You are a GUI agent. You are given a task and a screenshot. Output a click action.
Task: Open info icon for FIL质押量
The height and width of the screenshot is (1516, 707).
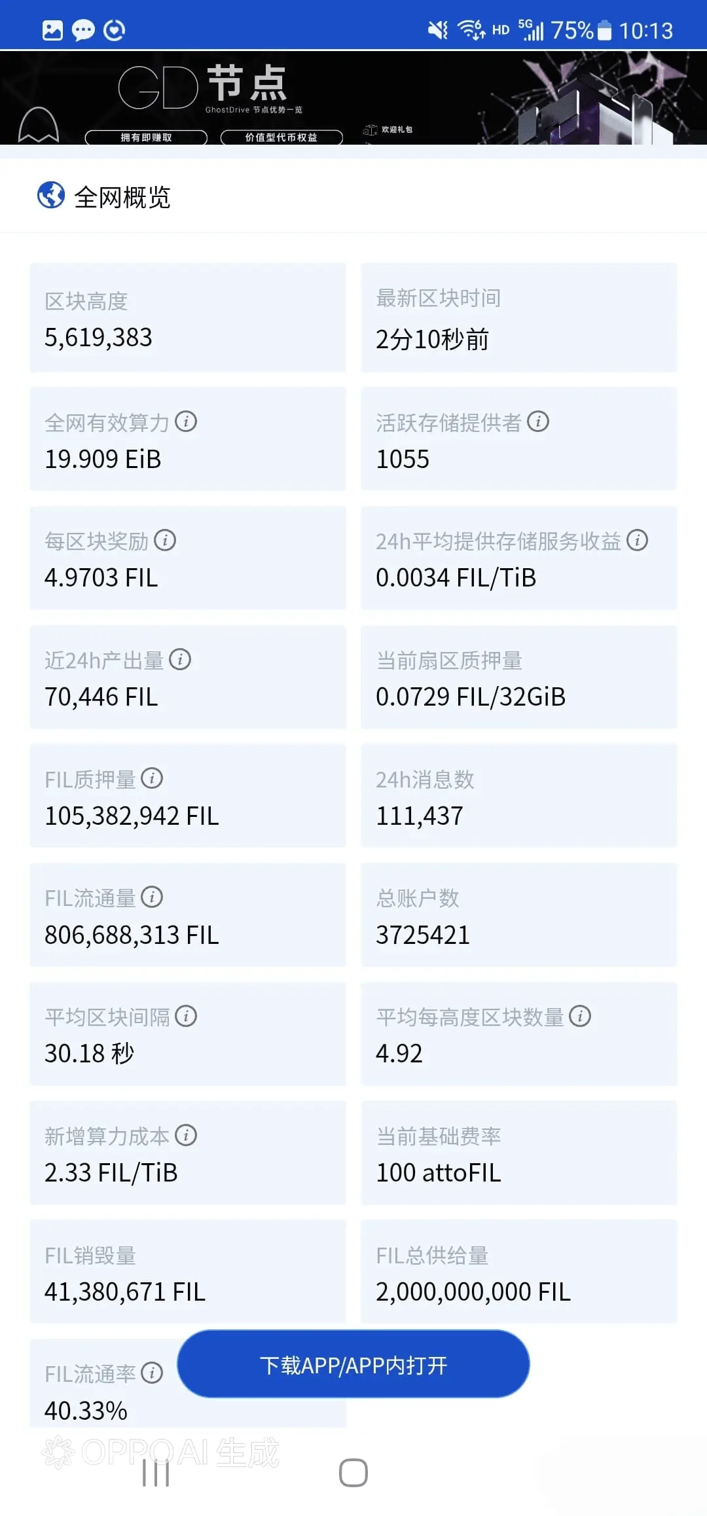(x=152, y=778)
